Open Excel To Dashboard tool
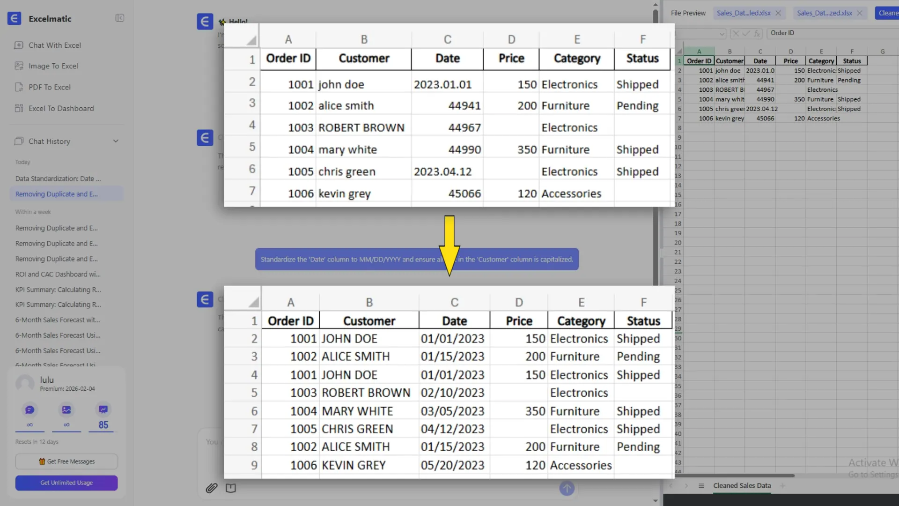Screen dimensions: 899x506 pos(61,108)
